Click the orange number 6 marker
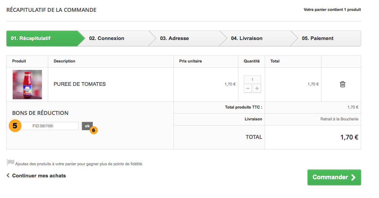The height and width of the screenshot is (198, 379). (94, 130)
